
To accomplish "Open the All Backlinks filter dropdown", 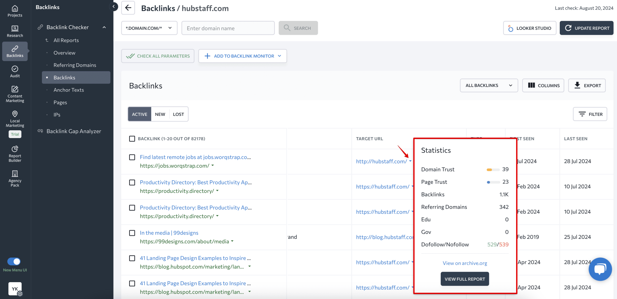I will pos(489,85).
